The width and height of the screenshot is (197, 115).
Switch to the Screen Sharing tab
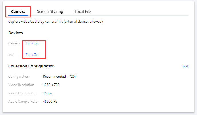tap(50, 11)
